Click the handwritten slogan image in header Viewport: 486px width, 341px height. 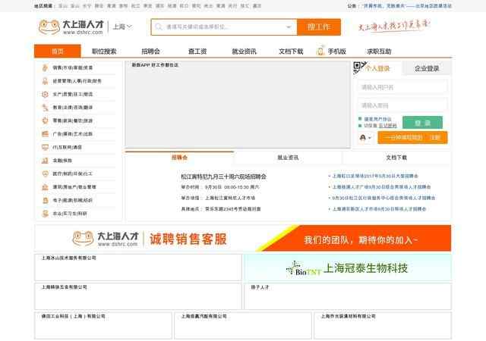(x=394, y=26)
